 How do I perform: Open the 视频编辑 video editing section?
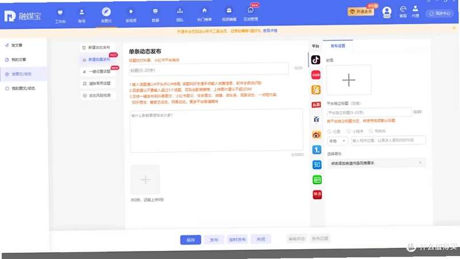click(x=229, y=15)
